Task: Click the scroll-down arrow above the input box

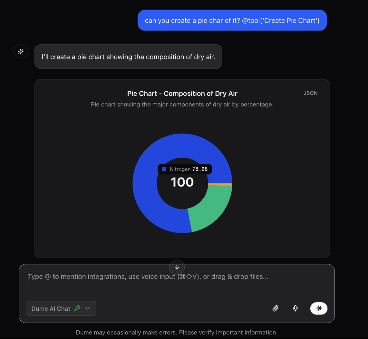Action: click(x=177, y=267)
